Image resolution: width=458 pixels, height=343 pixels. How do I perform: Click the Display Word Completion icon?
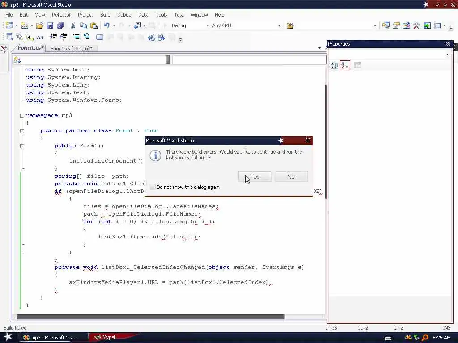click(40, 37)
